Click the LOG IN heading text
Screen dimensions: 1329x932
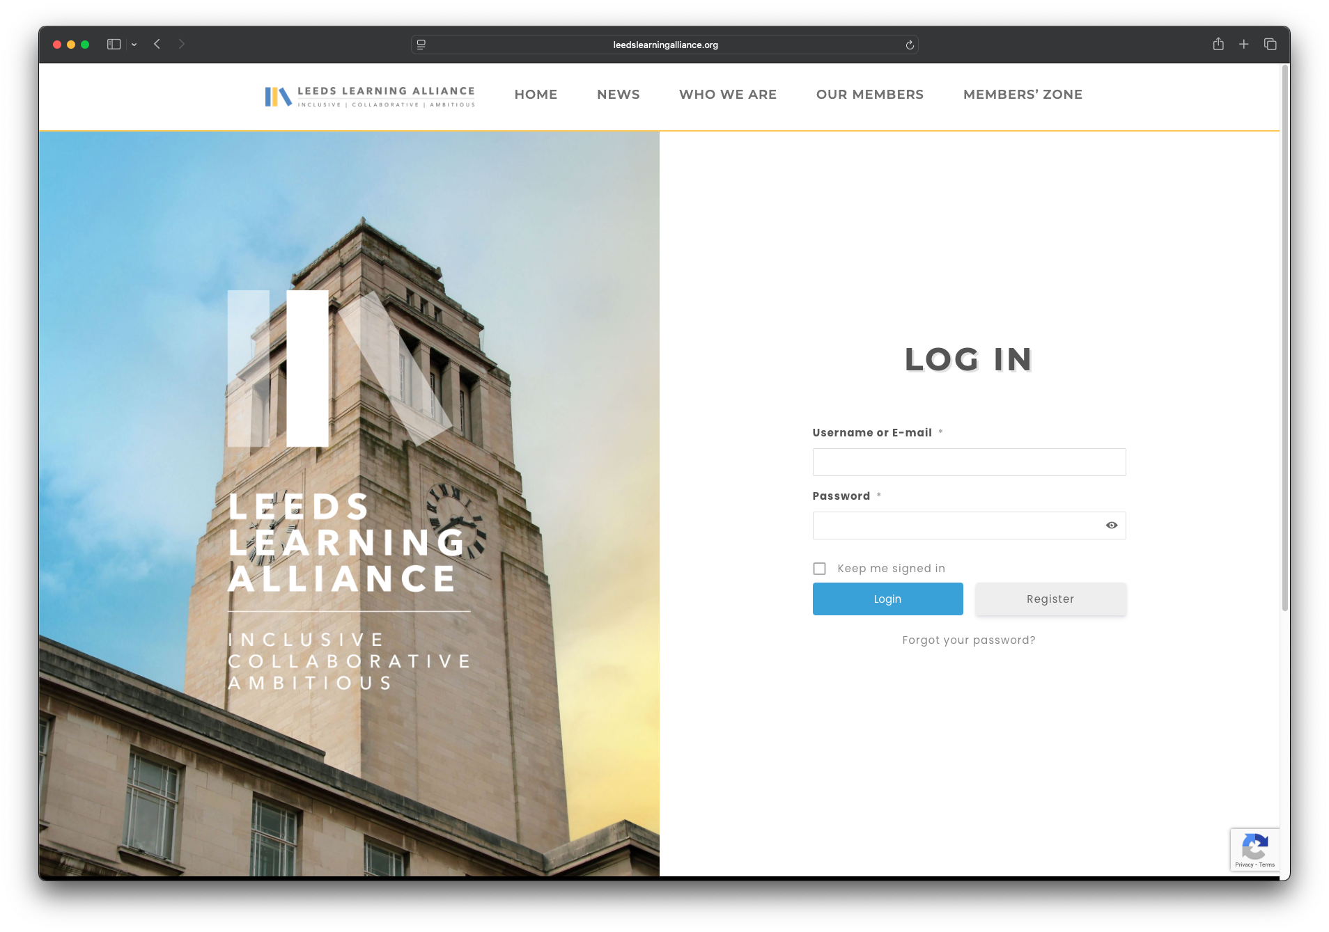click(969, 360)
